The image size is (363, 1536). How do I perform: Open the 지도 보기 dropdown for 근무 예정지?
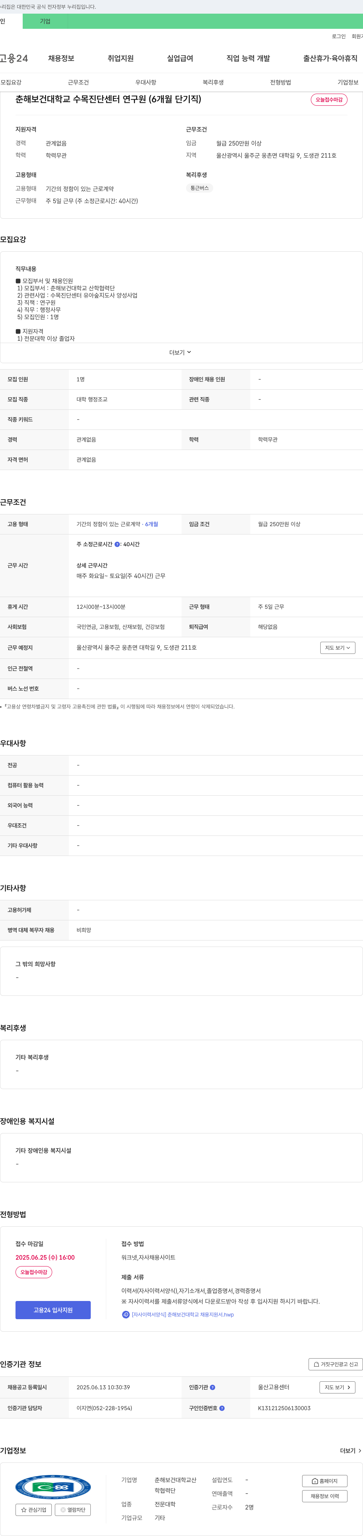[337, 647]
